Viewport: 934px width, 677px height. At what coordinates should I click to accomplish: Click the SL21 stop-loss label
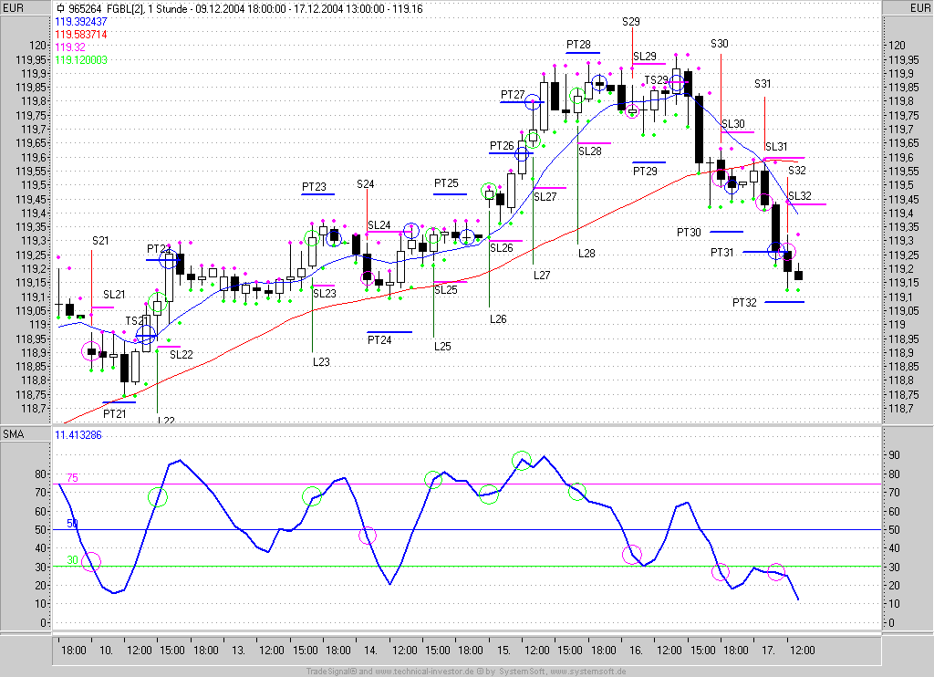[x=114, y=295]
